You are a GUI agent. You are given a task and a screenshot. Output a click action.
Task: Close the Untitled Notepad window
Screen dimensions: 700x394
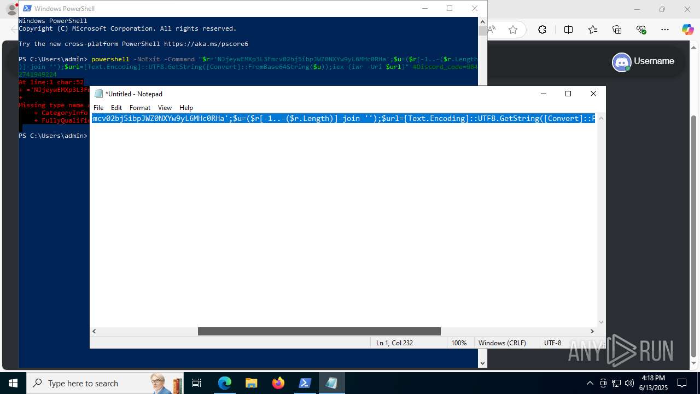tap(593, 94)
